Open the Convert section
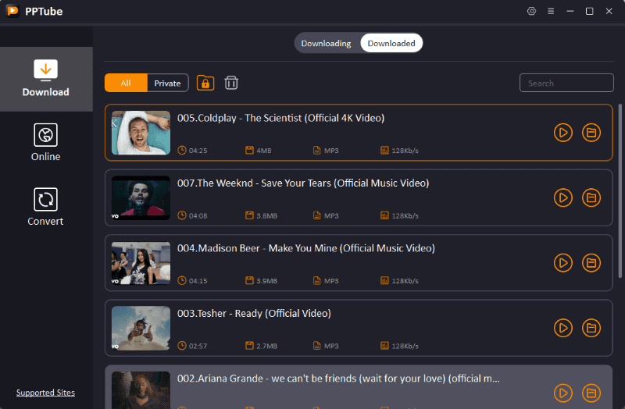625x409 pixels. click(46, 207)
